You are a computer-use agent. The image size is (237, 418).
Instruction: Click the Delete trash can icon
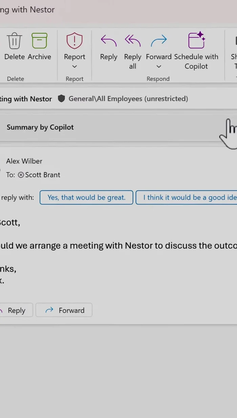[15, 41]
